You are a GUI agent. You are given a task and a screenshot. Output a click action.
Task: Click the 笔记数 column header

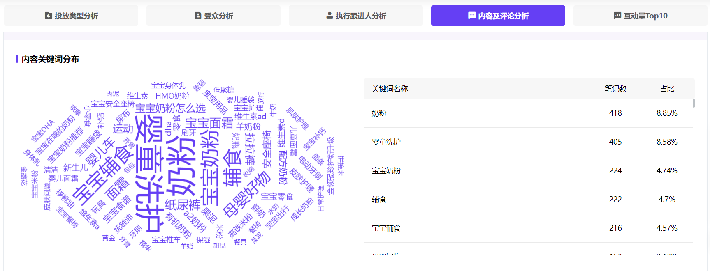615,89
